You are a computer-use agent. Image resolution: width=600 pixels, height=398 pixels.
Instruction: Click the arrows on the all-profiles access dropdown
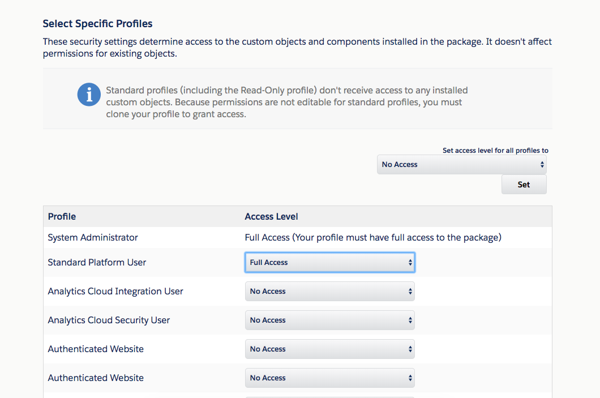coord(542,165)
